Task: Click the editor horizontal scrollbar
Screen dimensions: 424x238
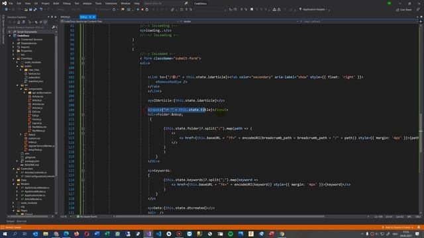Action: [219, 216]
